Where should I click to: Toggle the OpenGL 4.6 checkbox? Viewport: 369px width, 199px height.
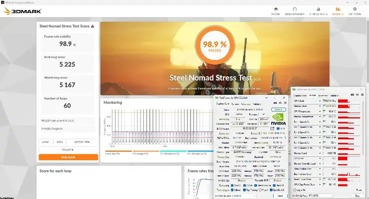(271, 190)
